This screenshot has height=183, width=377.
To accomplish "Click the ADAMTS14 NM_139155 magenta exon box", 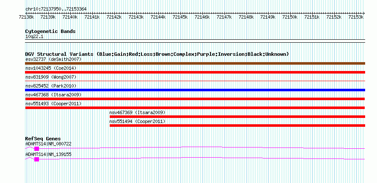I will coord(36,159).
